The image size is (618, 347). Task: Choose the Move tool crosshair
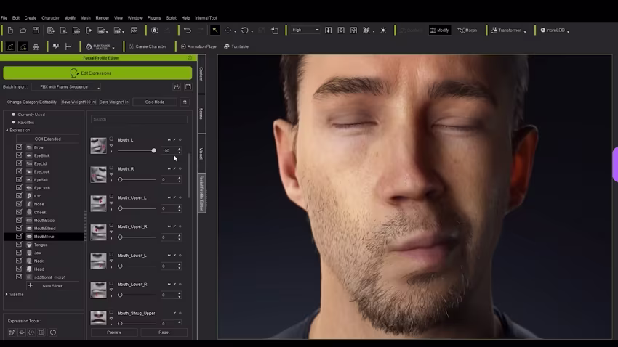tap(228, 30)
